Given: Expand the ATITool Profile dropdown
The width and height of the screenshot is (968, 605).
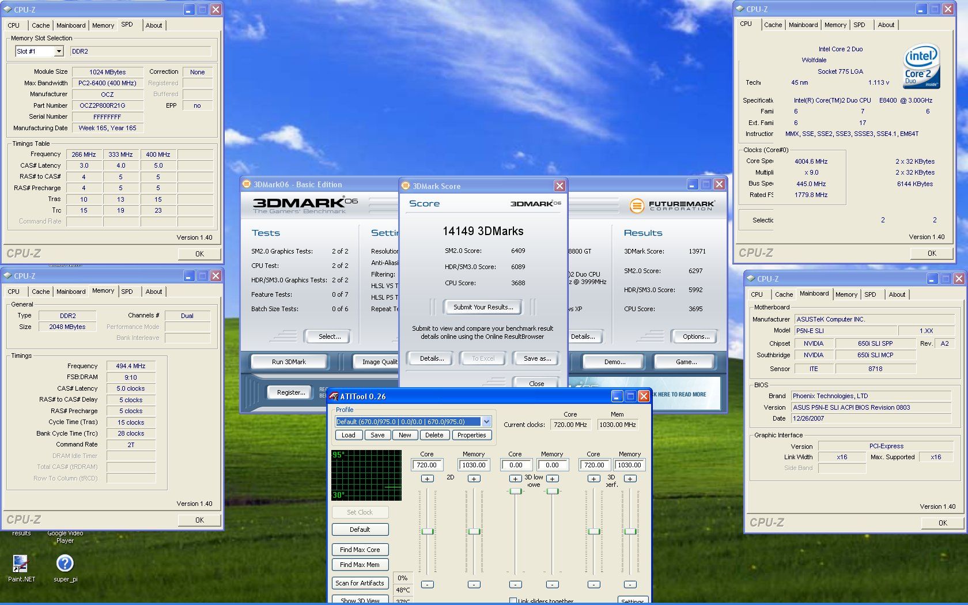Looking at the screenshot, I should [x=486, y=422].
